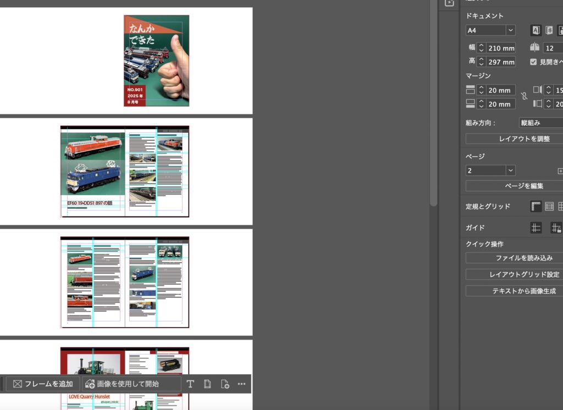Click the 組み方向 label
This screenshot has height=410, width=563.
(x=481, y=123)
